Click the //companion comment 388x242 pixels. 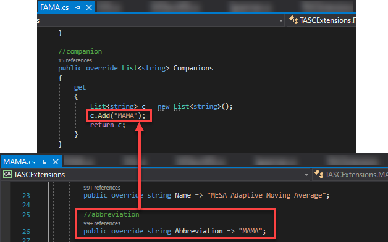(x=80, y=51)
